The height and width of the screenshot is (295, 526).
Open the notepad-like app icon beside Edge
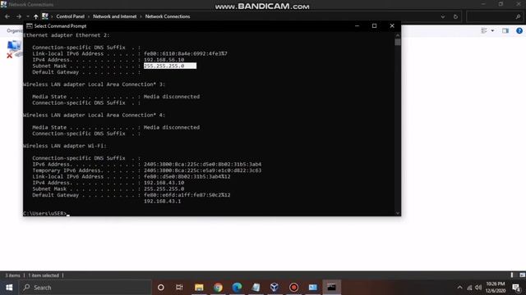pos(256,288)
